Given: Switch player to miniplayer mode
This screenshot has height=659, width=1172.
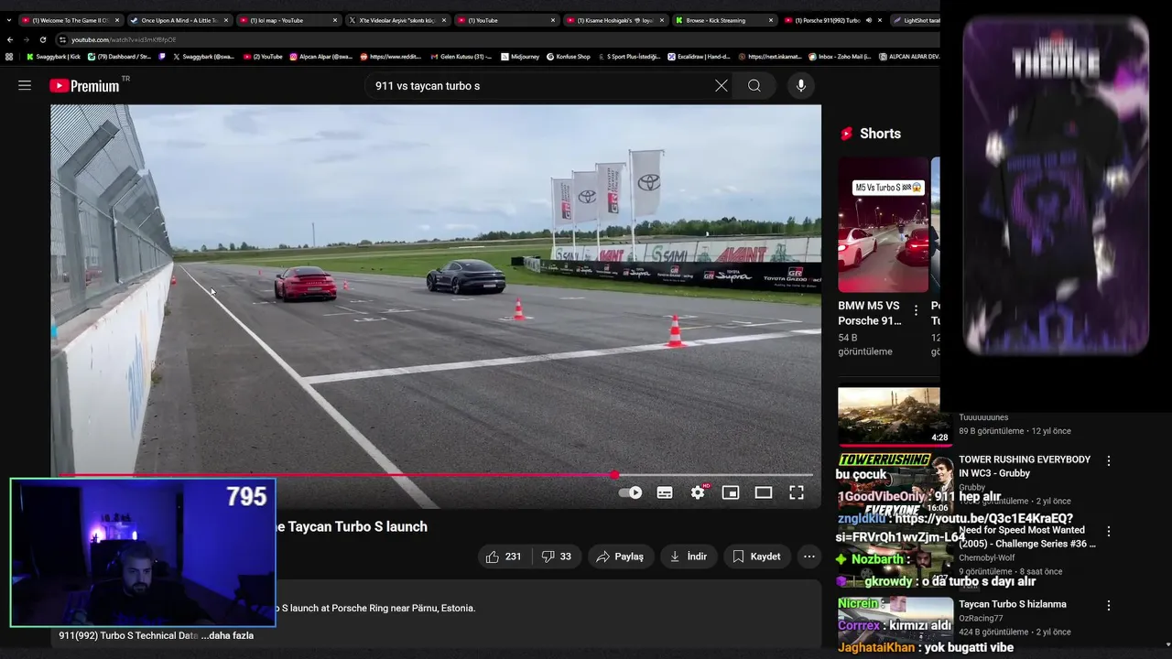Looking at the screenshot, I should pos(731,492).
